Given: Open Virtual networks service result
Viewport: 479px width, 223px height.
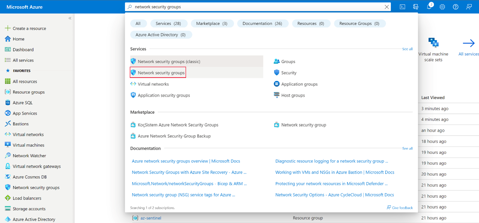Looking at the screenshot, I should (x=149, y=84).
